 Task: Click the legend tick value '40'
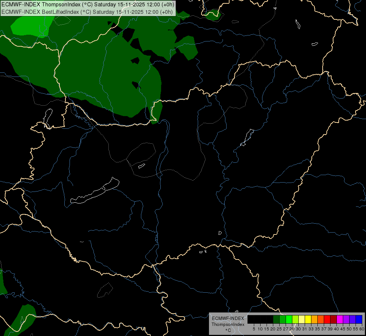[336, 329]
